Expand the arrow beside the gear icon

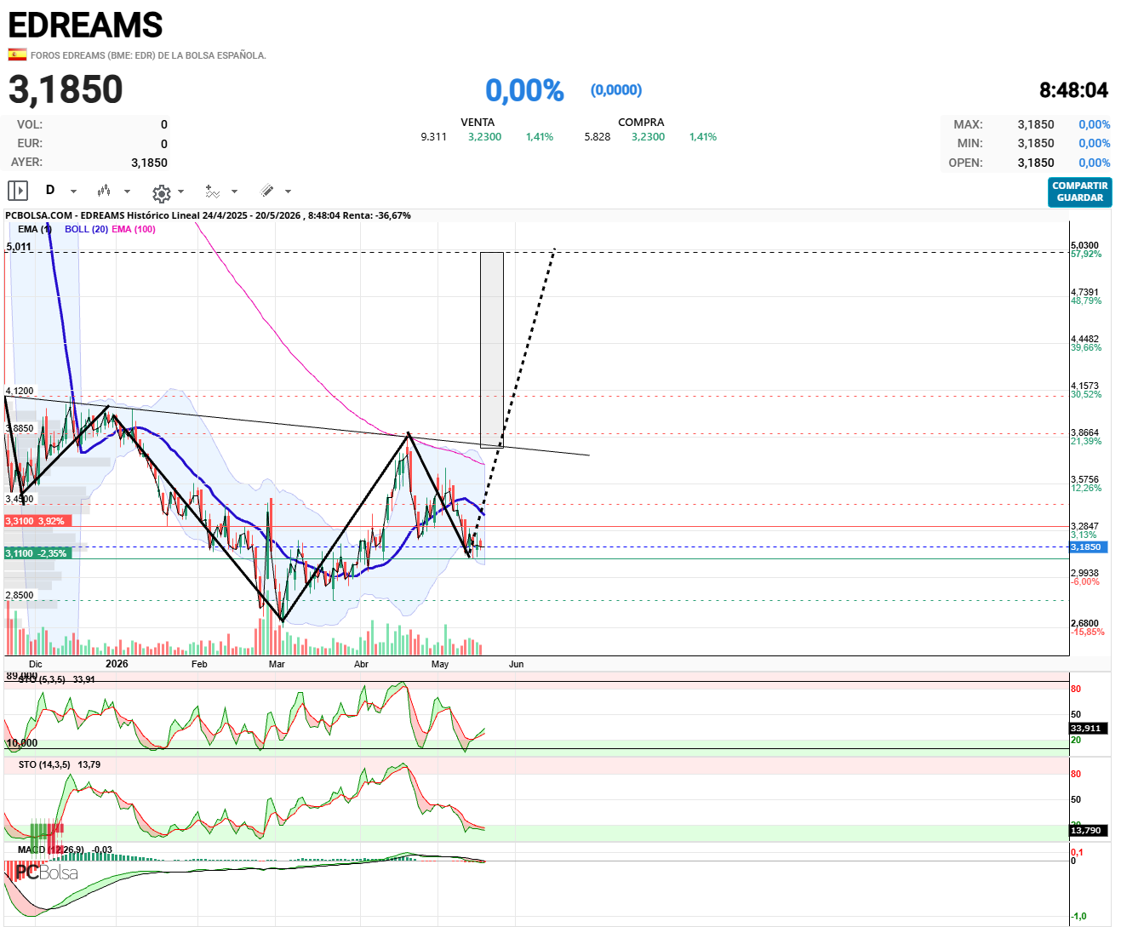(x=180, y=192)
